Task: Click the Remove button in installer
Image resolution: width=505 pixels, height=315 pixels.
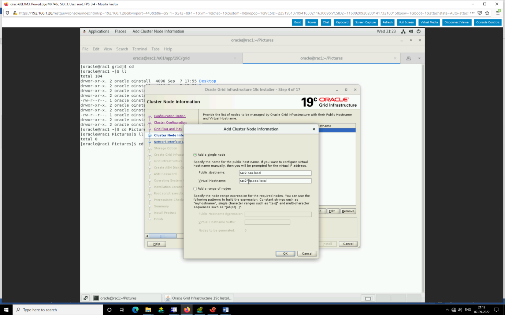Action: (348, 211)
